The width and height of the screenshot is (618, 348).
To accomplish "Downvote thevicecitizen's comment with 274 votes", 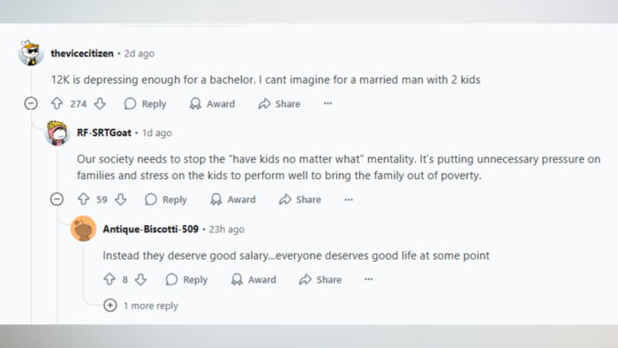I will (x=100, y=103).
